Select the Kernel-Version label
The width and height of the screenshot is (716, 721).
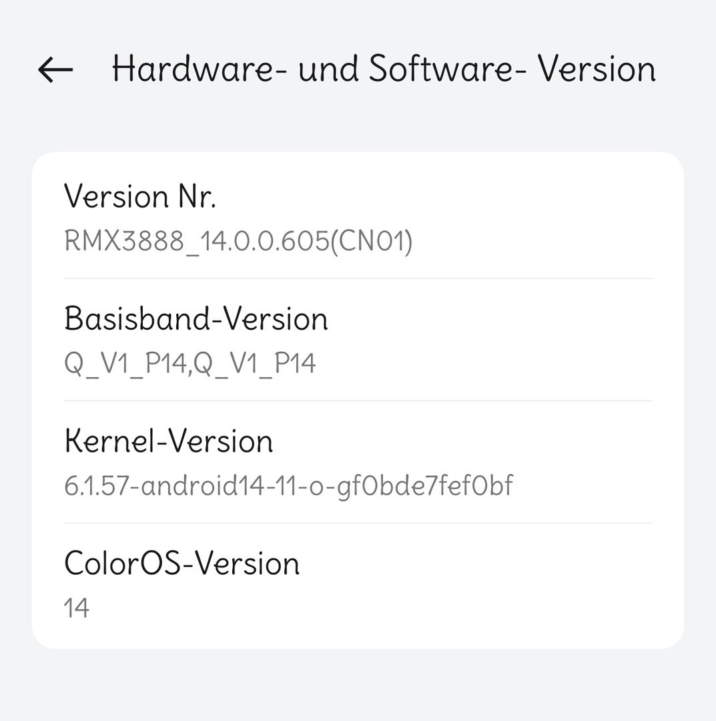point(169,442)
